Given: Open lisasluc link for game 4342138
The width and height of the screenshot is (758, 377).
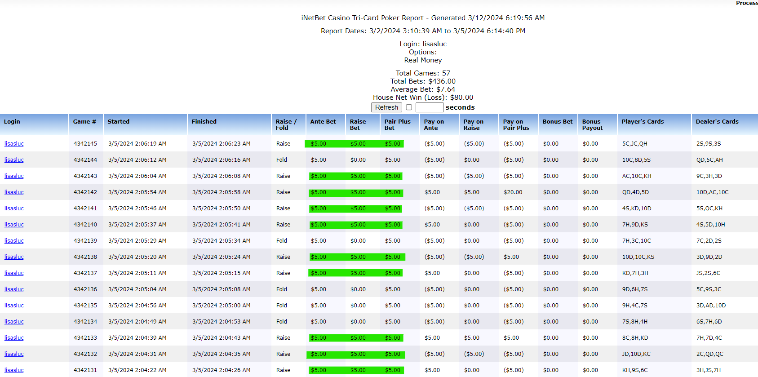Looking at the screenshot, I should pyautogui.click(x=14, y=257).
